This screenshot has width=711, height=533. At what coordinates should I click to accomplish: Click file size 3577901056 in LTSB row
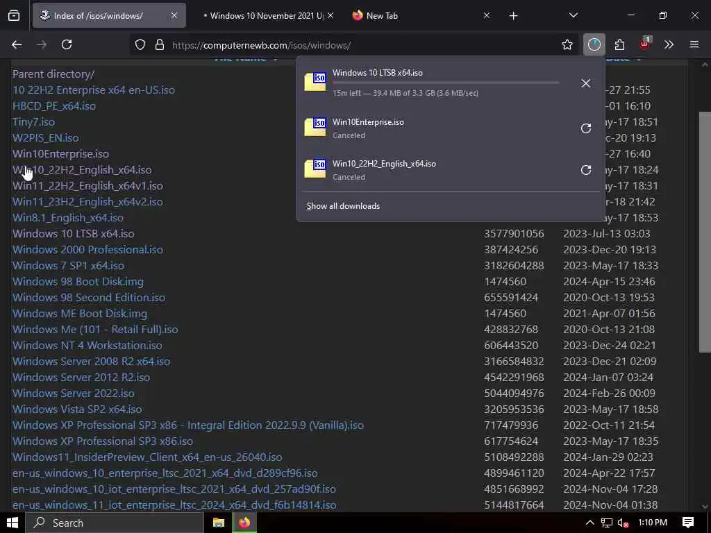pos(514,233)
